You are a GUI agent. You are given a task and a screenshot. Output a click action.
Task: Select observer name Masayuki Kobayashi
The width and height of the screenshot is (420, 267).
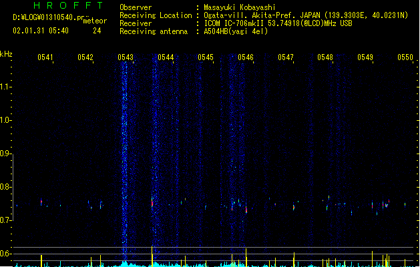[240, 7]
